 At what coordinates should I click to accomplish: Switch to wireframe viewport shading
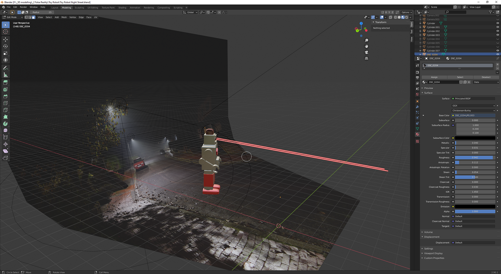pyautogui.click(x=395, y=17)
